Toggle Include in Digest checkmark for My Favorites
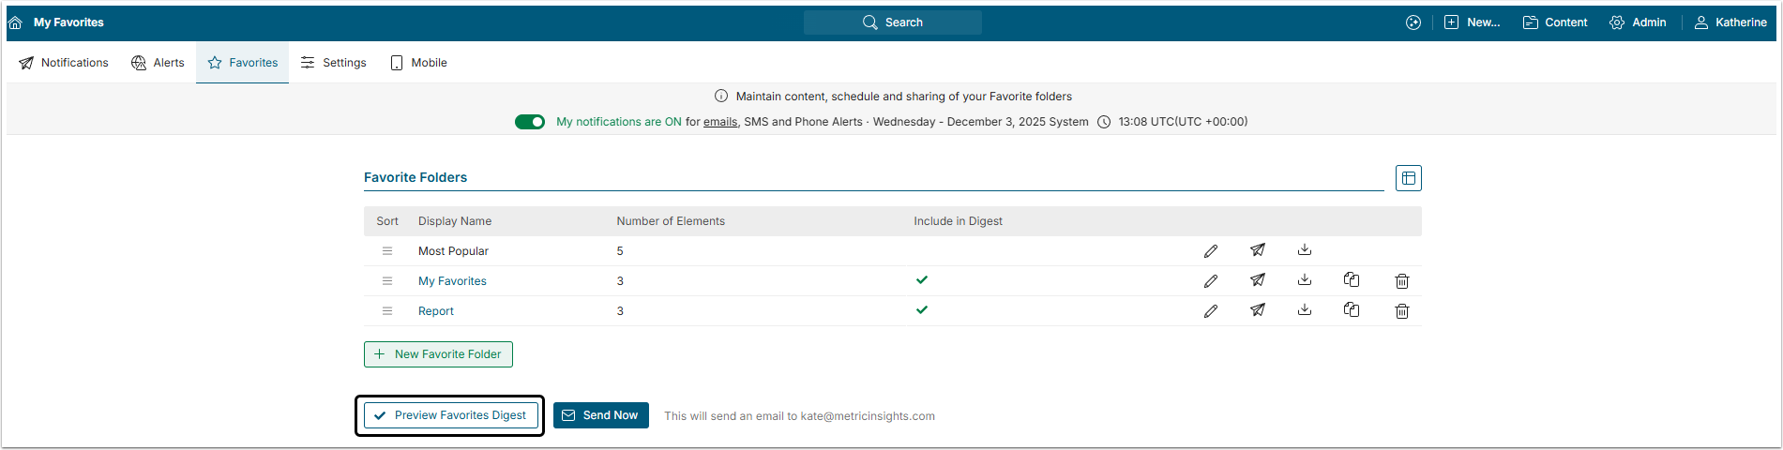1783x450 pixels. click(x=922, y=280)
